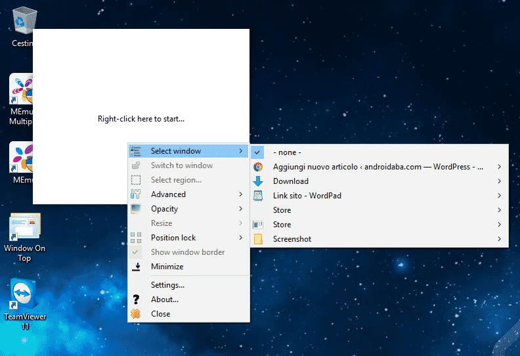520x356 pixels.
Task: Click the folder icon beside Screenshot
Action: pos(258,239)
